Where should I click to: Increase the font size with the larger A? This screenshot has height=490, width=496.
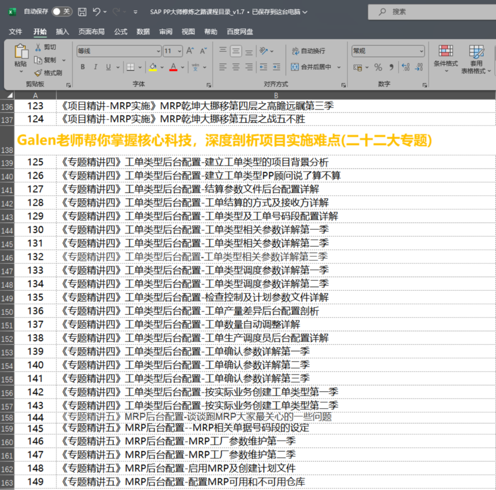[x=190, y=51]
